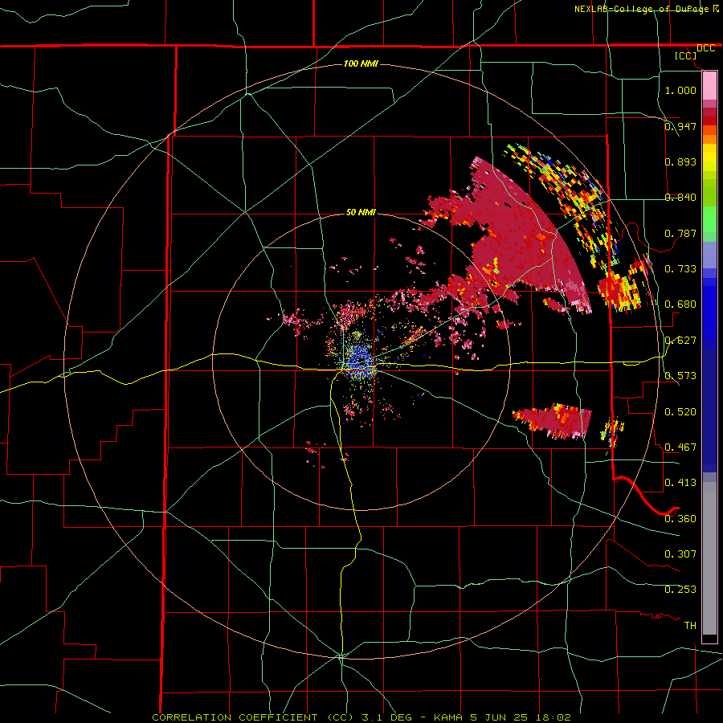Select the 0.680 legend value
This screenshot has width=723, height=723.
coord(680,304)
